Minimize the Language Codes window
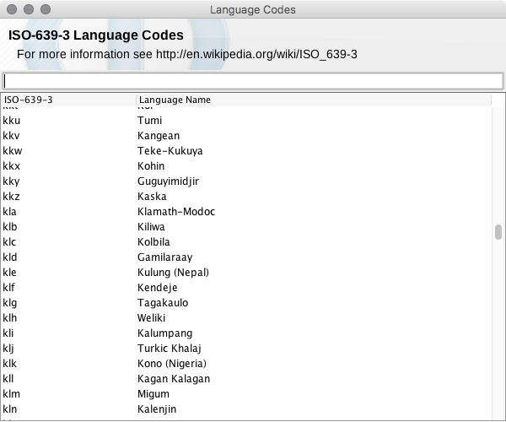Viewport: 506px width, 422px height. [x=29, y=9]
